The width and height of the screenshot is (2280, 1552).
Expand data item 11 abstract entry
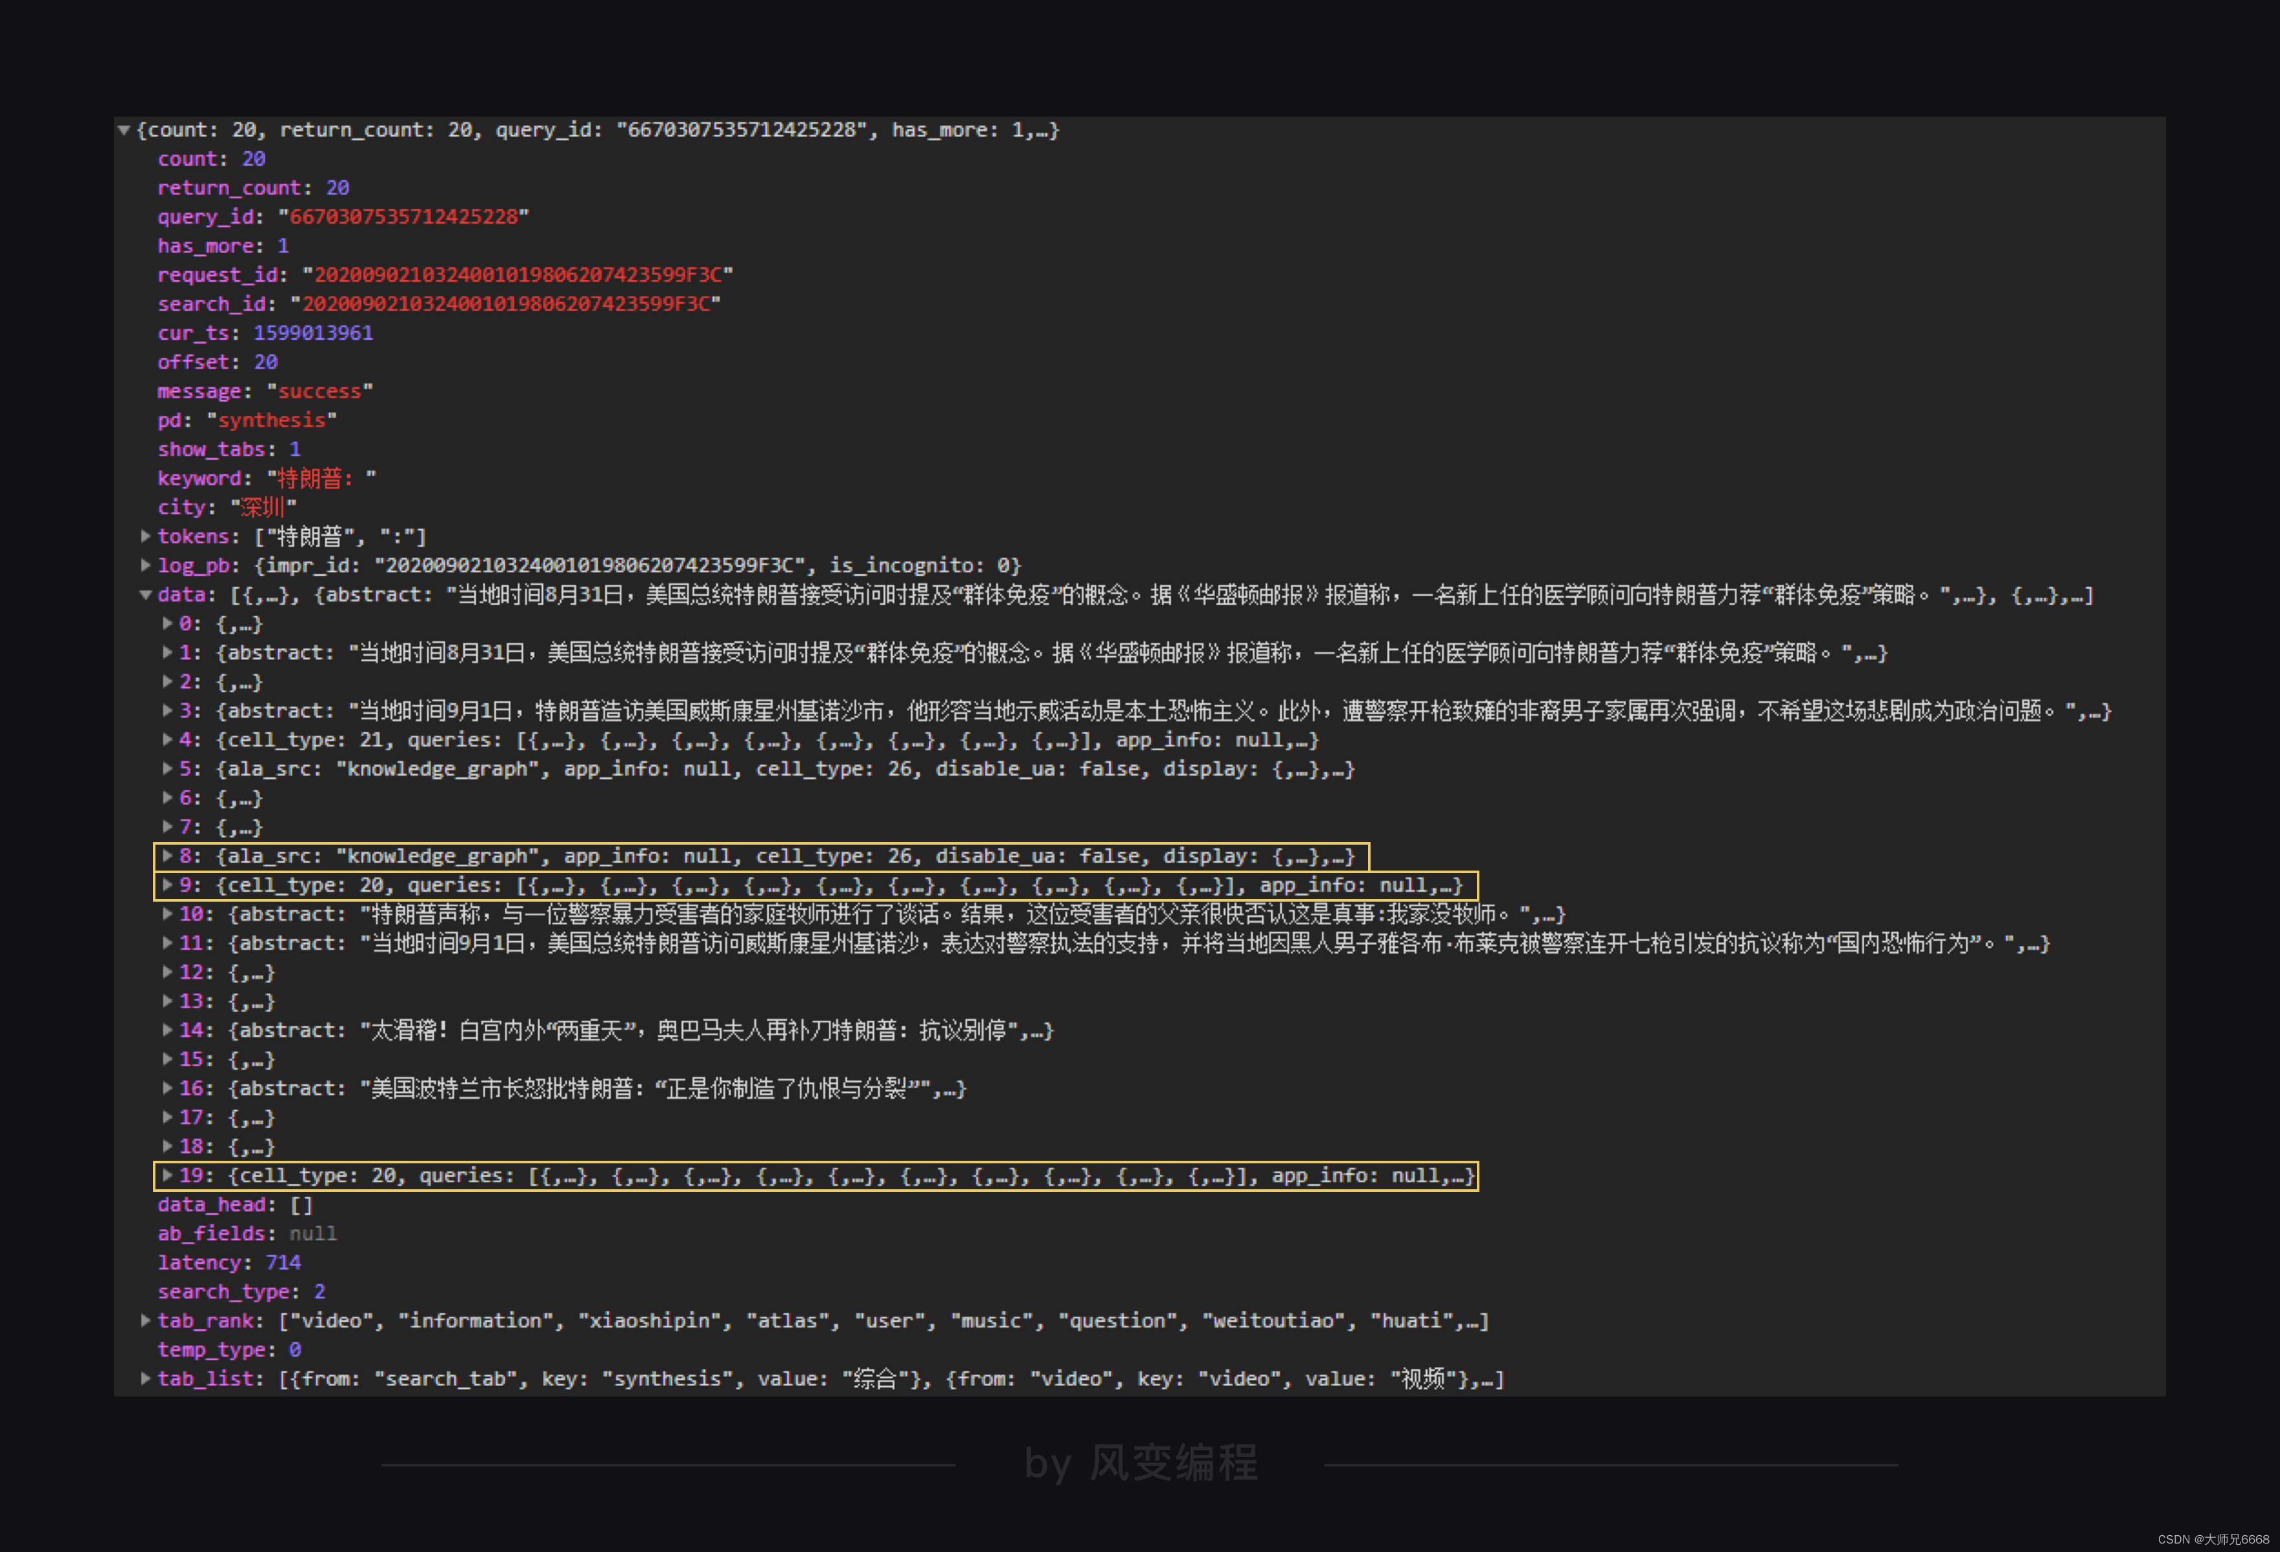(166, 942)
